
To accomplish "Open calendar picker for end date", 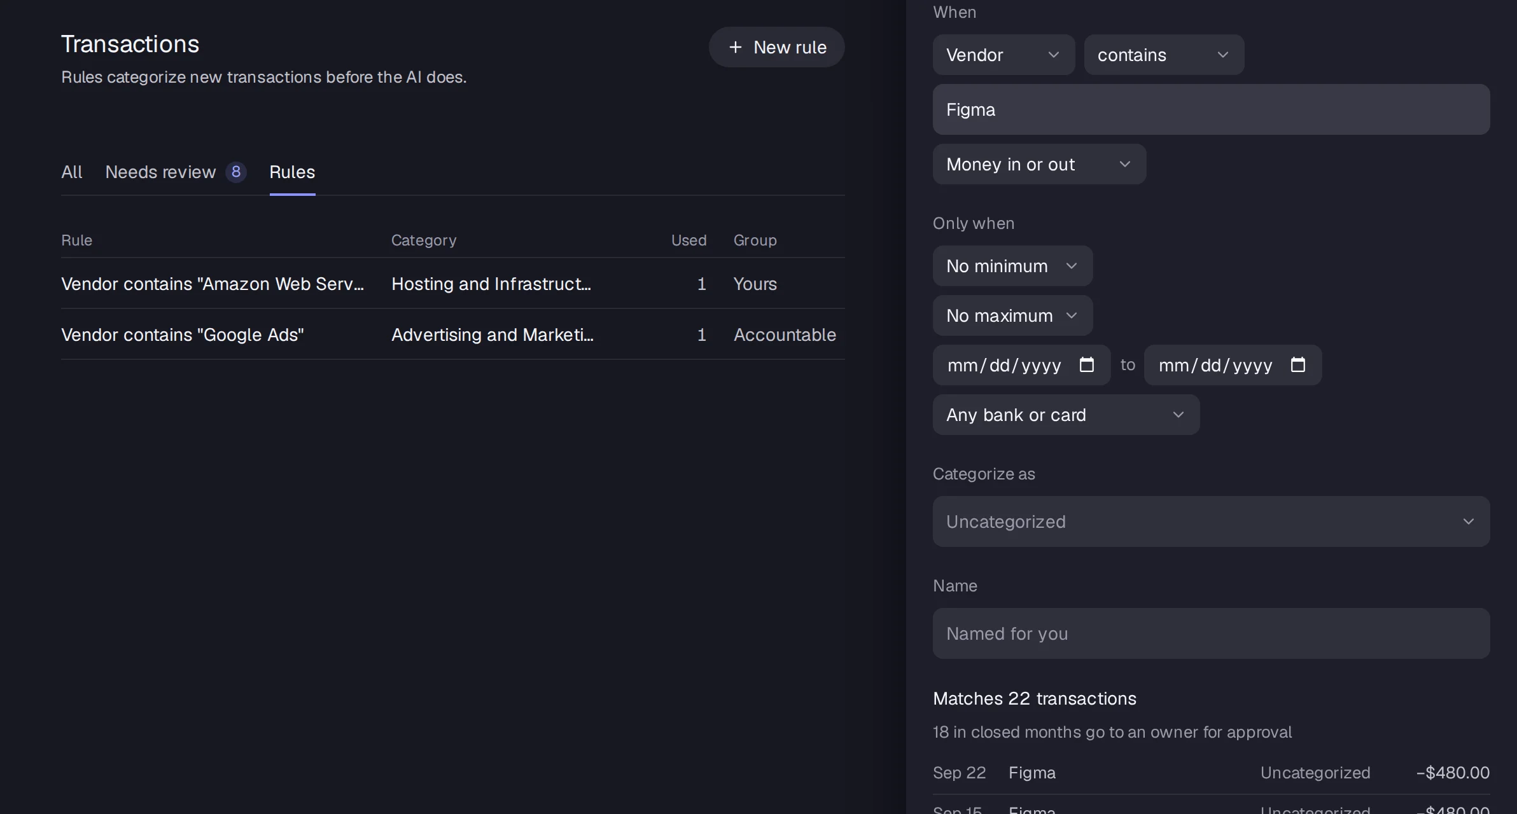I will point(1298,364).
